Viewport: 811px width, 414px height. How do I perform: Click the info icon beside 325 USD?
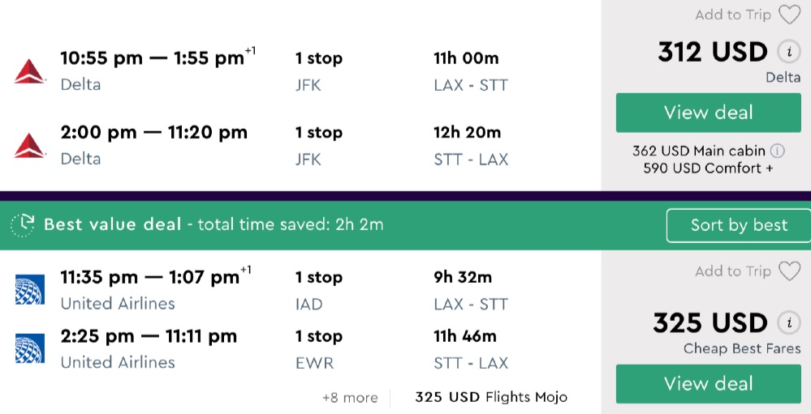click(x=787, y=323)
